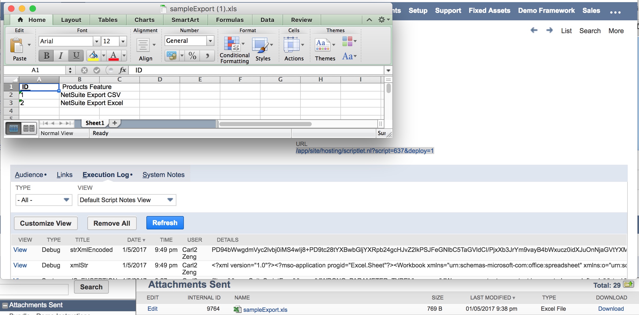Go to first sheet navigation arrow

45,123
